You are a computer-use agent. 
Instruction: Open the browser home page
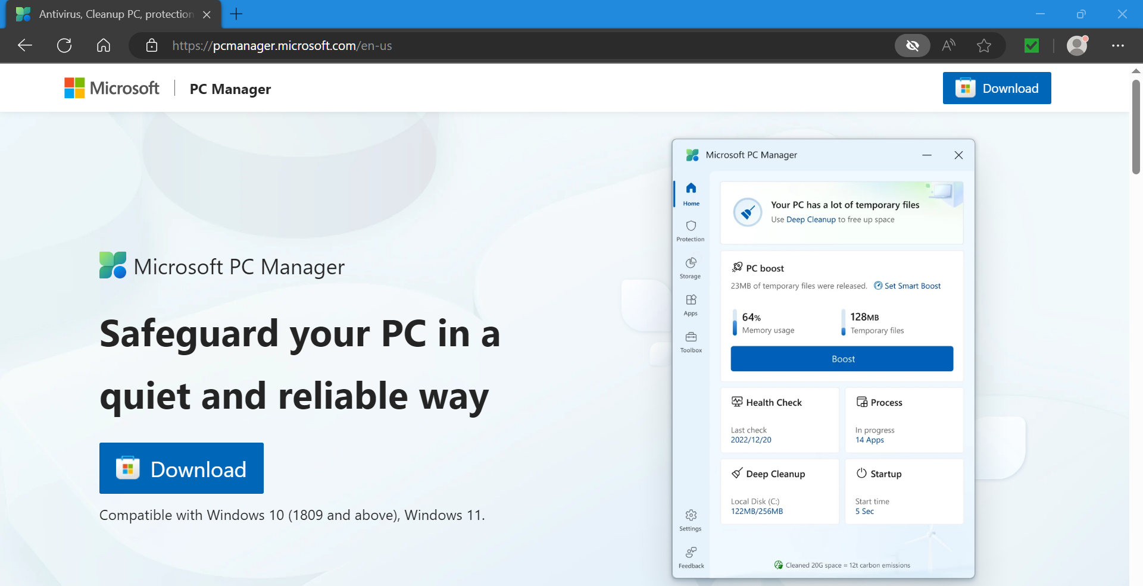coord(104,45)
